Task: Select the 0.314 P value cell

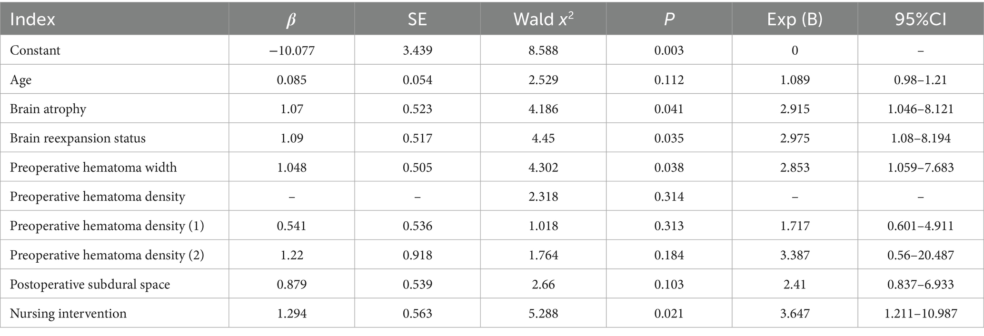Action: pos(669,197)
